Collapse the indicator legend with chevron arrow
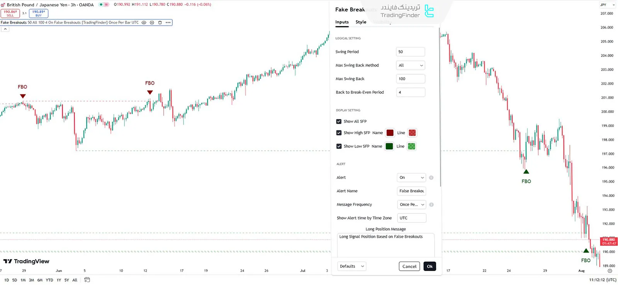This screenshot has width=618, height=285. pos(5,29)
